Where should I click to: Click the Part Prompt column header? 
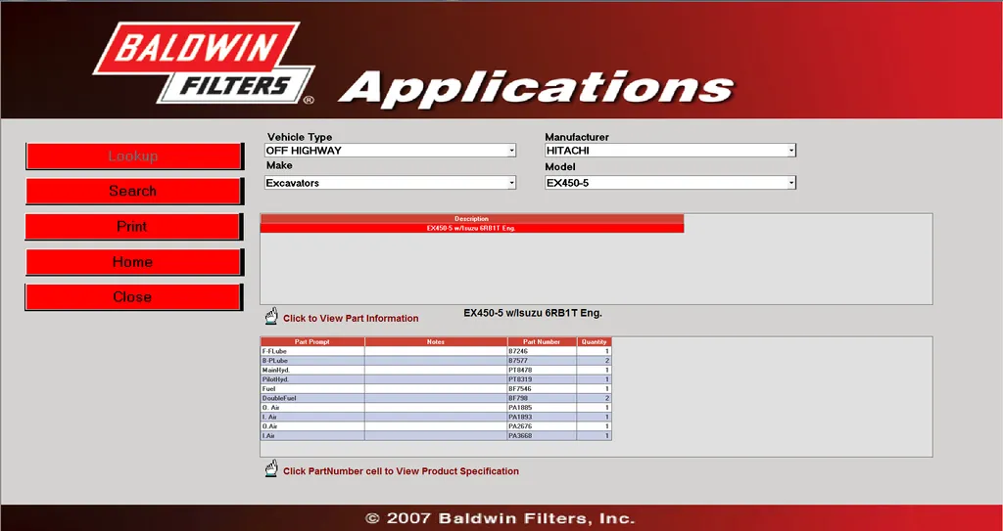[312, 342]
